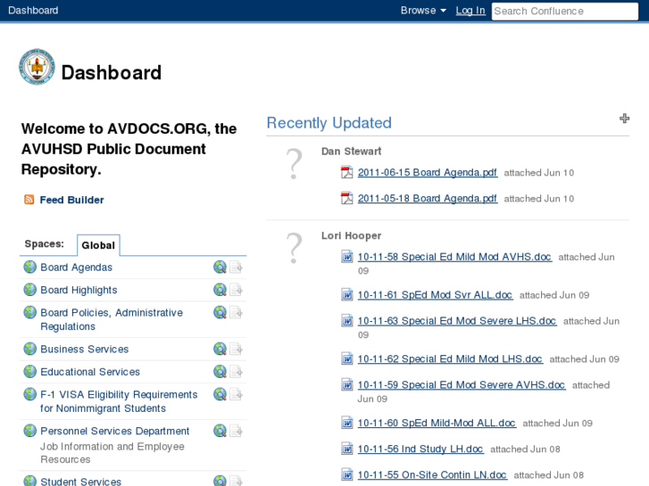Open 10-11-60 SpEd Mild-Mod ALL.doc

437,423
